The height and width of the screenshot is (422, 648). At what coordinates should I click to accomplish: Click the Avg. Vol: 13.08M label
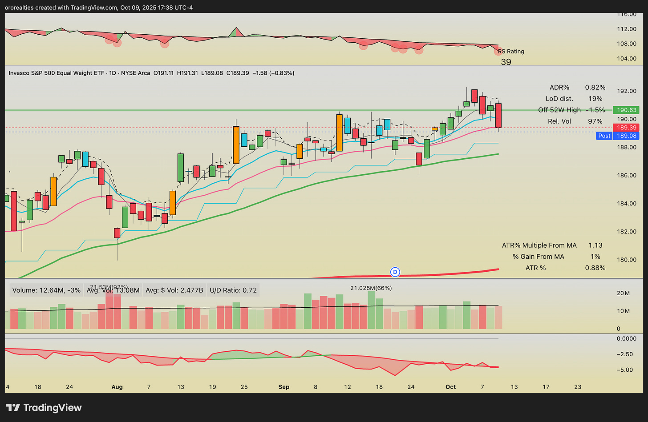click(x=113, y=290)
